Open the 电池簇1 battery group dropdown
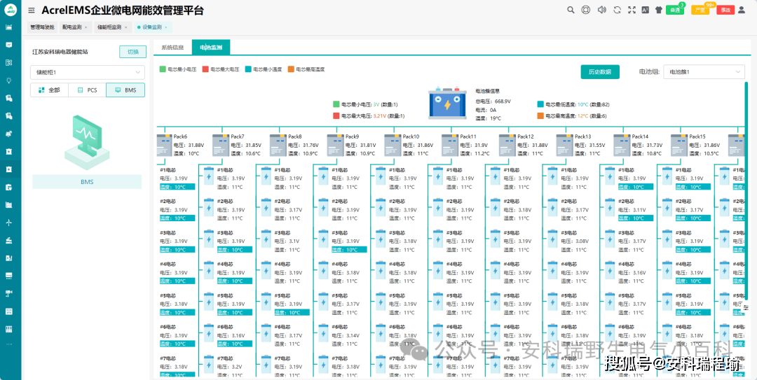 coord(704,72)
